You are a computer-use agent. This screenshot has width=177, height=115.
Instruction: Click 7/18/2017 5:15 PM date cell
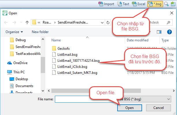click(141, 73)
